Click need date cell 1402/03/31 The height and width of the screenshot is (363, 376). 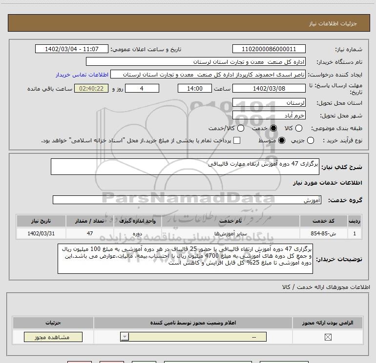(41, 233)
